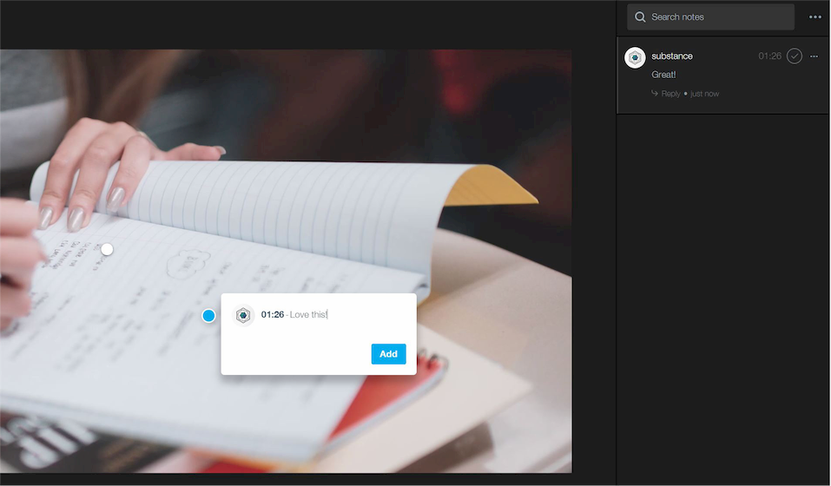Image resolution: width=831 pixels, height=486 pixels.
Task: Select the 'substance' author name
Action: [671, 56]
